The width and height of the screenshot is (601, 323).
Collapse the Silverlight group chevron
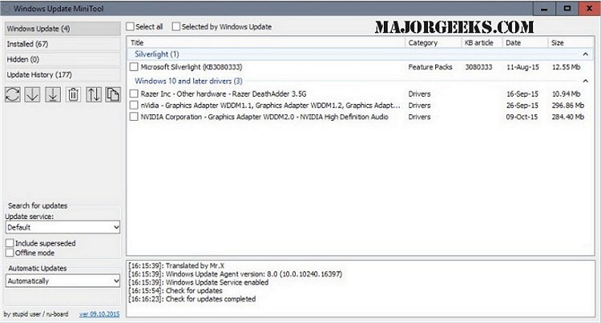click(585, 54)
